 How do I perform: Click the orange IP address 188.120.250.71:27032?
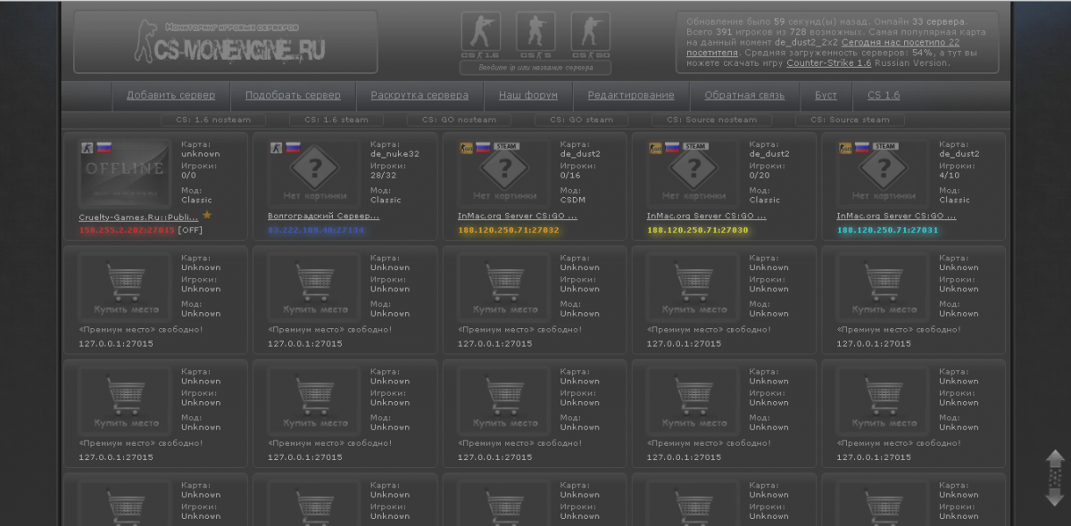[x=509, y=230]
